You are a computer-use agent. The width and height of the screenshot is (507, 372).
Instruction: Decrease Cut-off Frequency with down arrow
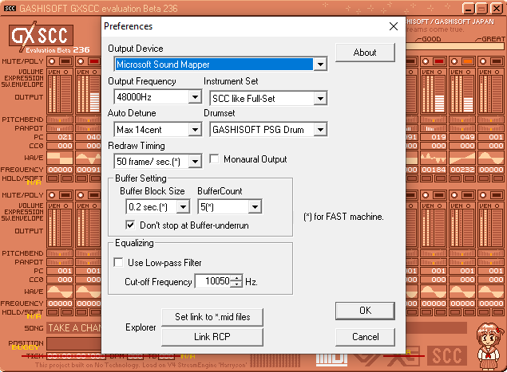[237, 284]
